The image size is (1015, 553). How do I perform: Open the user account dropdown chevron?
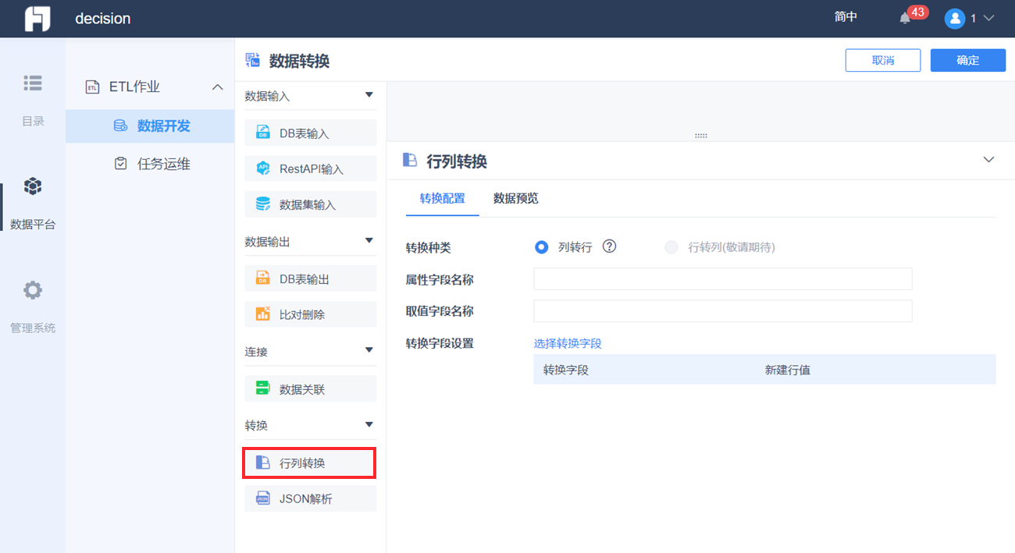(988, 18)
